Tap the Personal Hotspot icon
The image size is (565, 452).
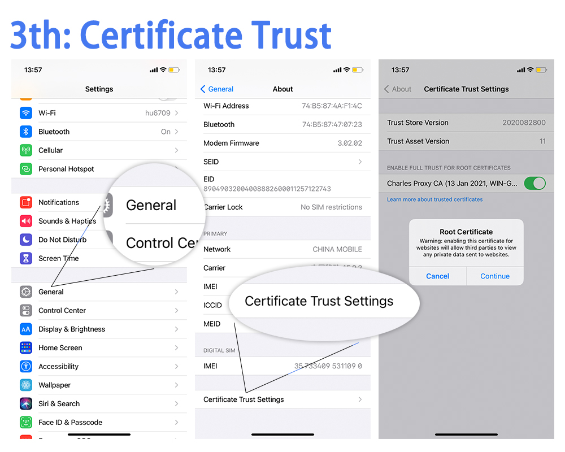26,169
